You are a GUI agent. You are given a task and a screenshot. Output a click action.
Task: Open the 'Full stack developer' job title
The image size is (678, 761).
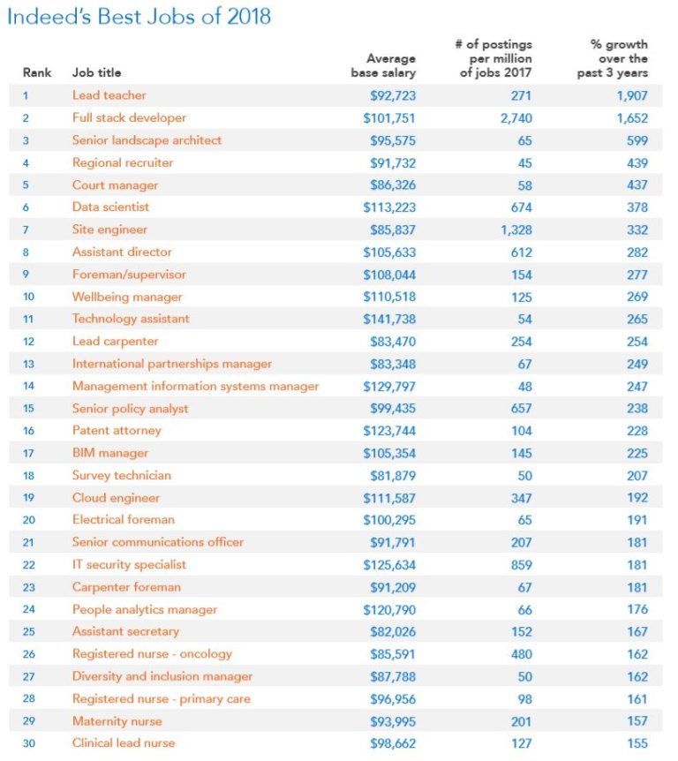(129, 118)
